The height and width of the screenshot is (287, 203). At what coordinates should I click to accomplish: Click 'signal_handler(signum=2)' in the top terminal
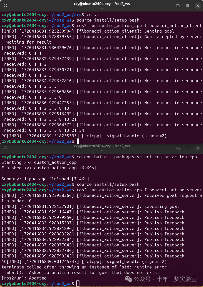pos(137,136)
